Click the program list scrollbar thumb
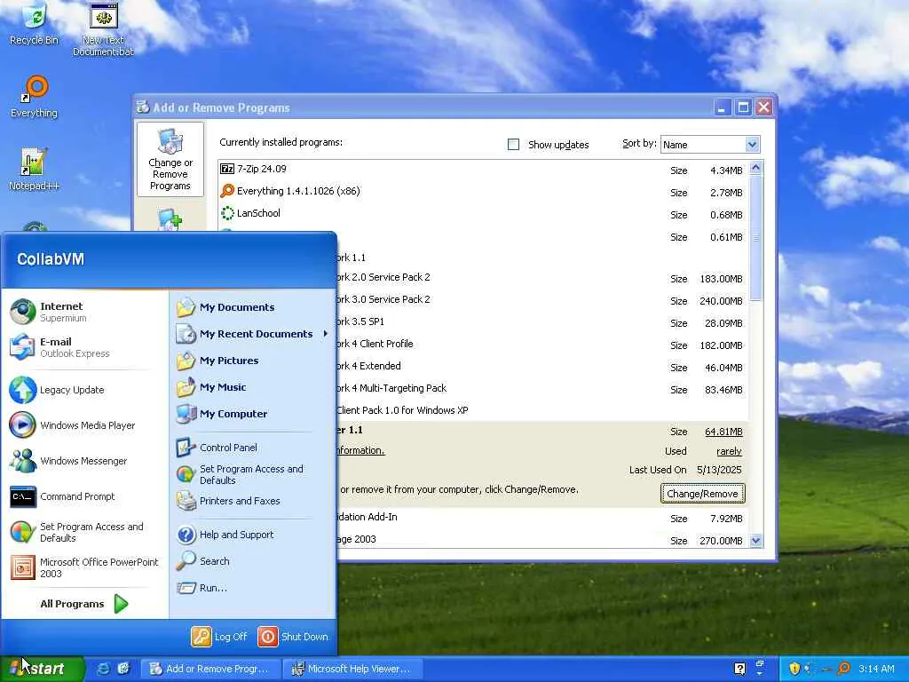Screen dimensions: 909x682 coord(755,238)
